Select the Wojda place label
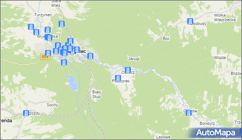242x140 pixels. coord(220,58)
